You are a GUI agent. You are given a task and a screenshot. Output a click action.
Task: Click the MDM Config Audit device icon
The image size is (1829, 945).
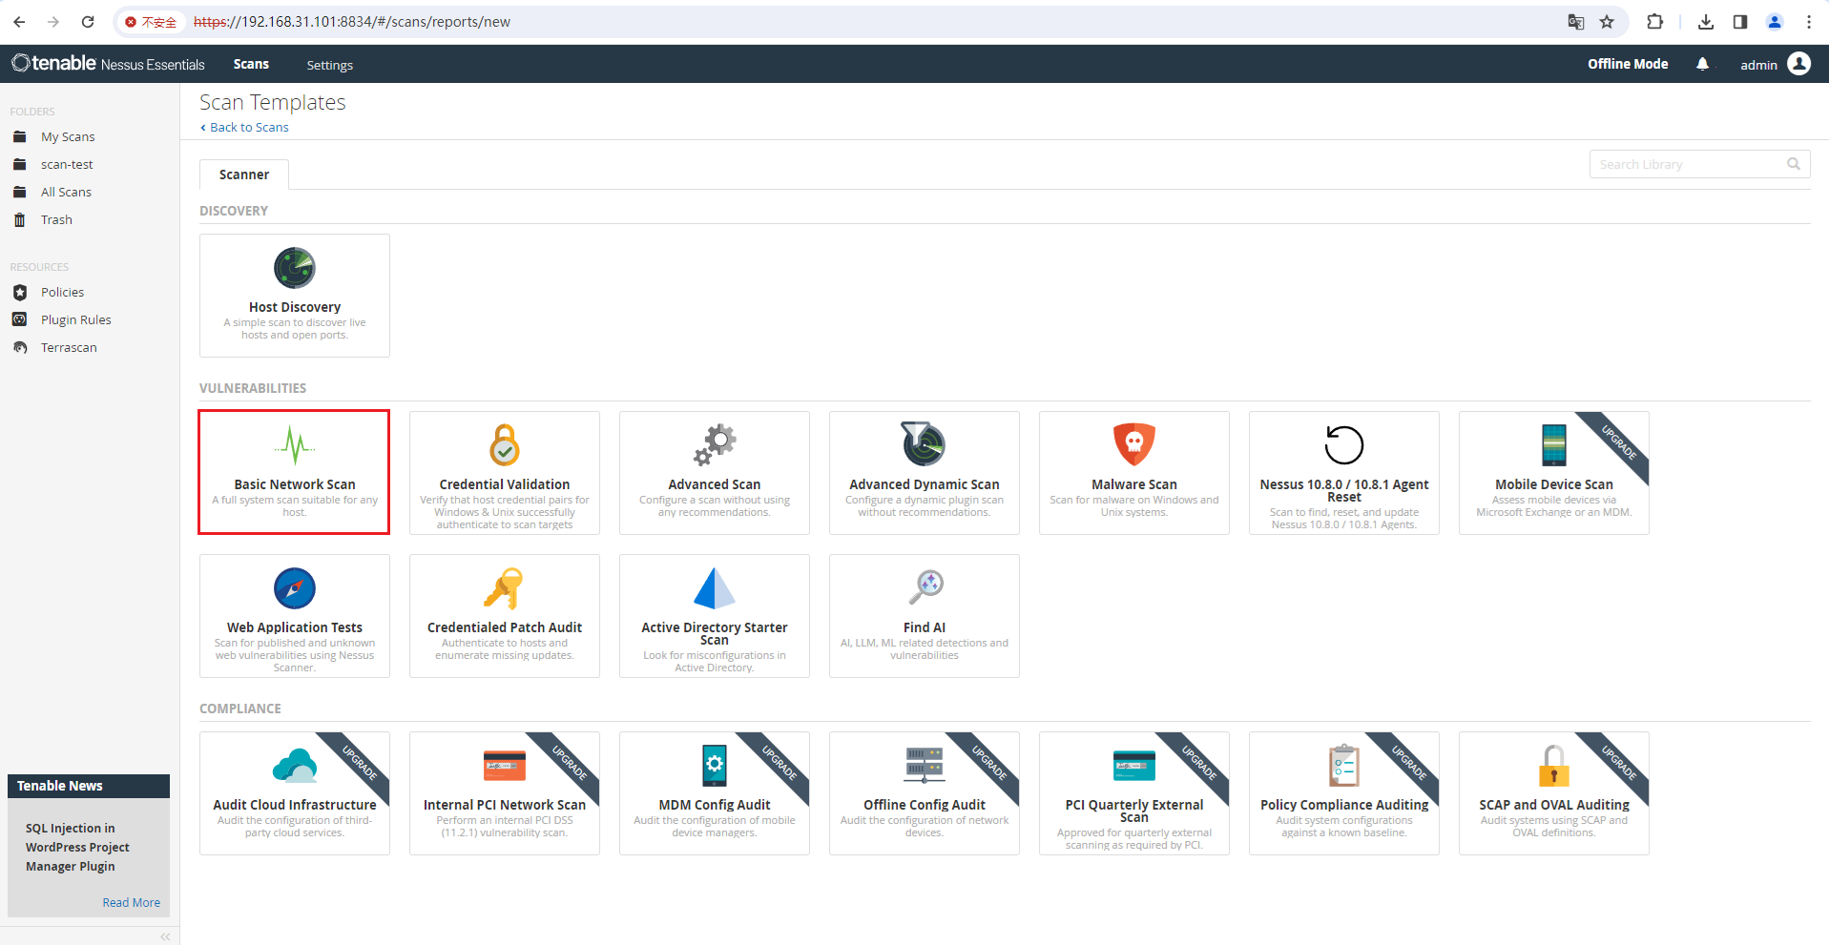pyautogui.click(x=715, y=765)
